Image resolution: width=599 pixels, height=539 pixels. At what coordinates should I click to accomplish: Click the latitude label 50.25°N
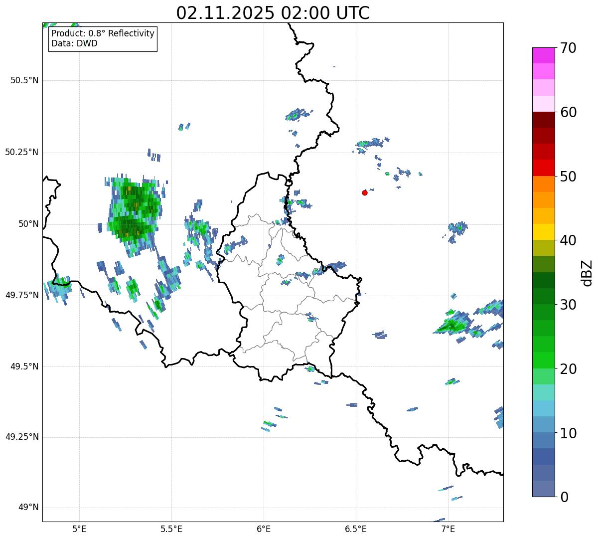(22, 152)
